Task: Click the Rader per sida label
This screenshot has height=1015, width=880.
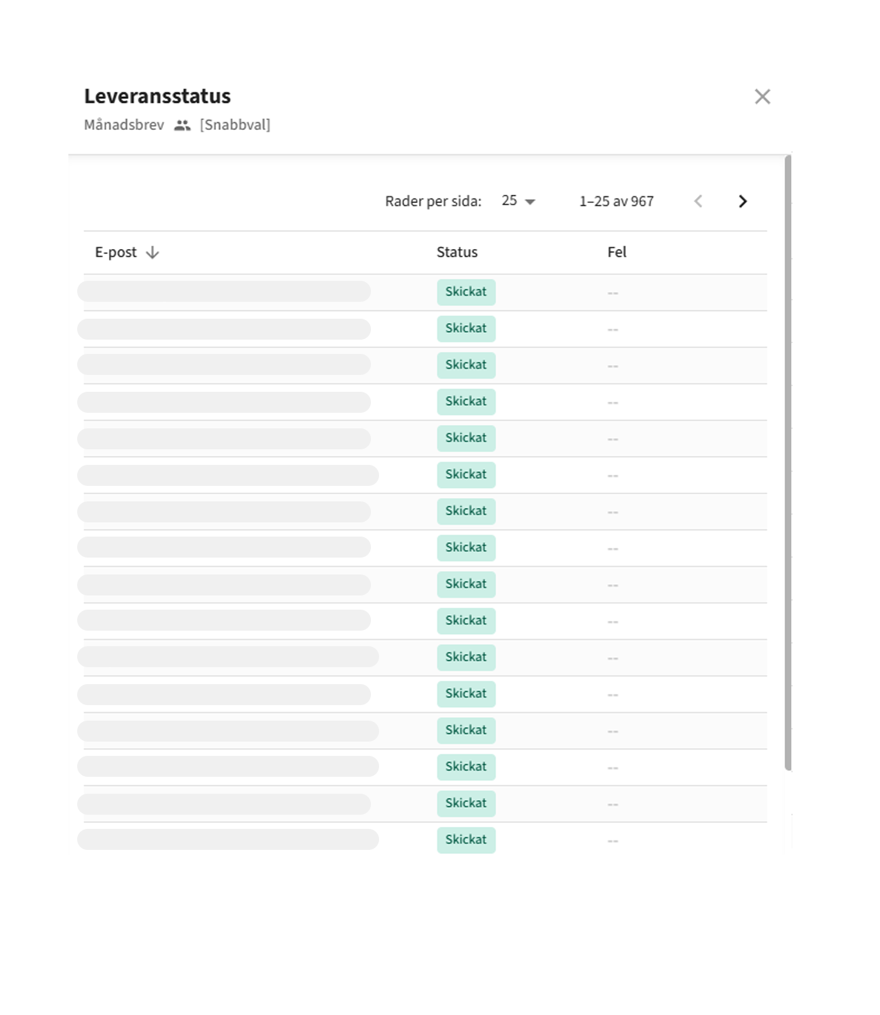Action: pos(433,201)
